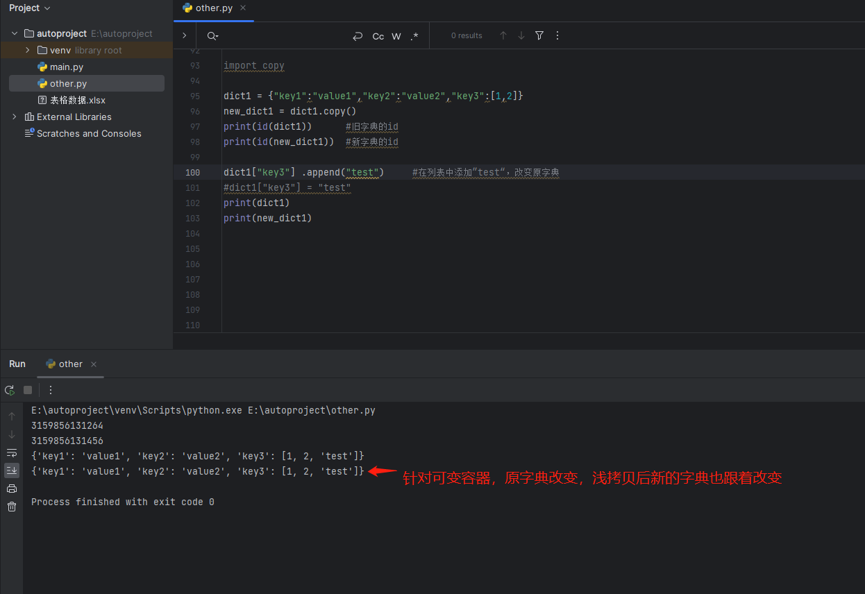Toggle scroll to end of console

12,470
